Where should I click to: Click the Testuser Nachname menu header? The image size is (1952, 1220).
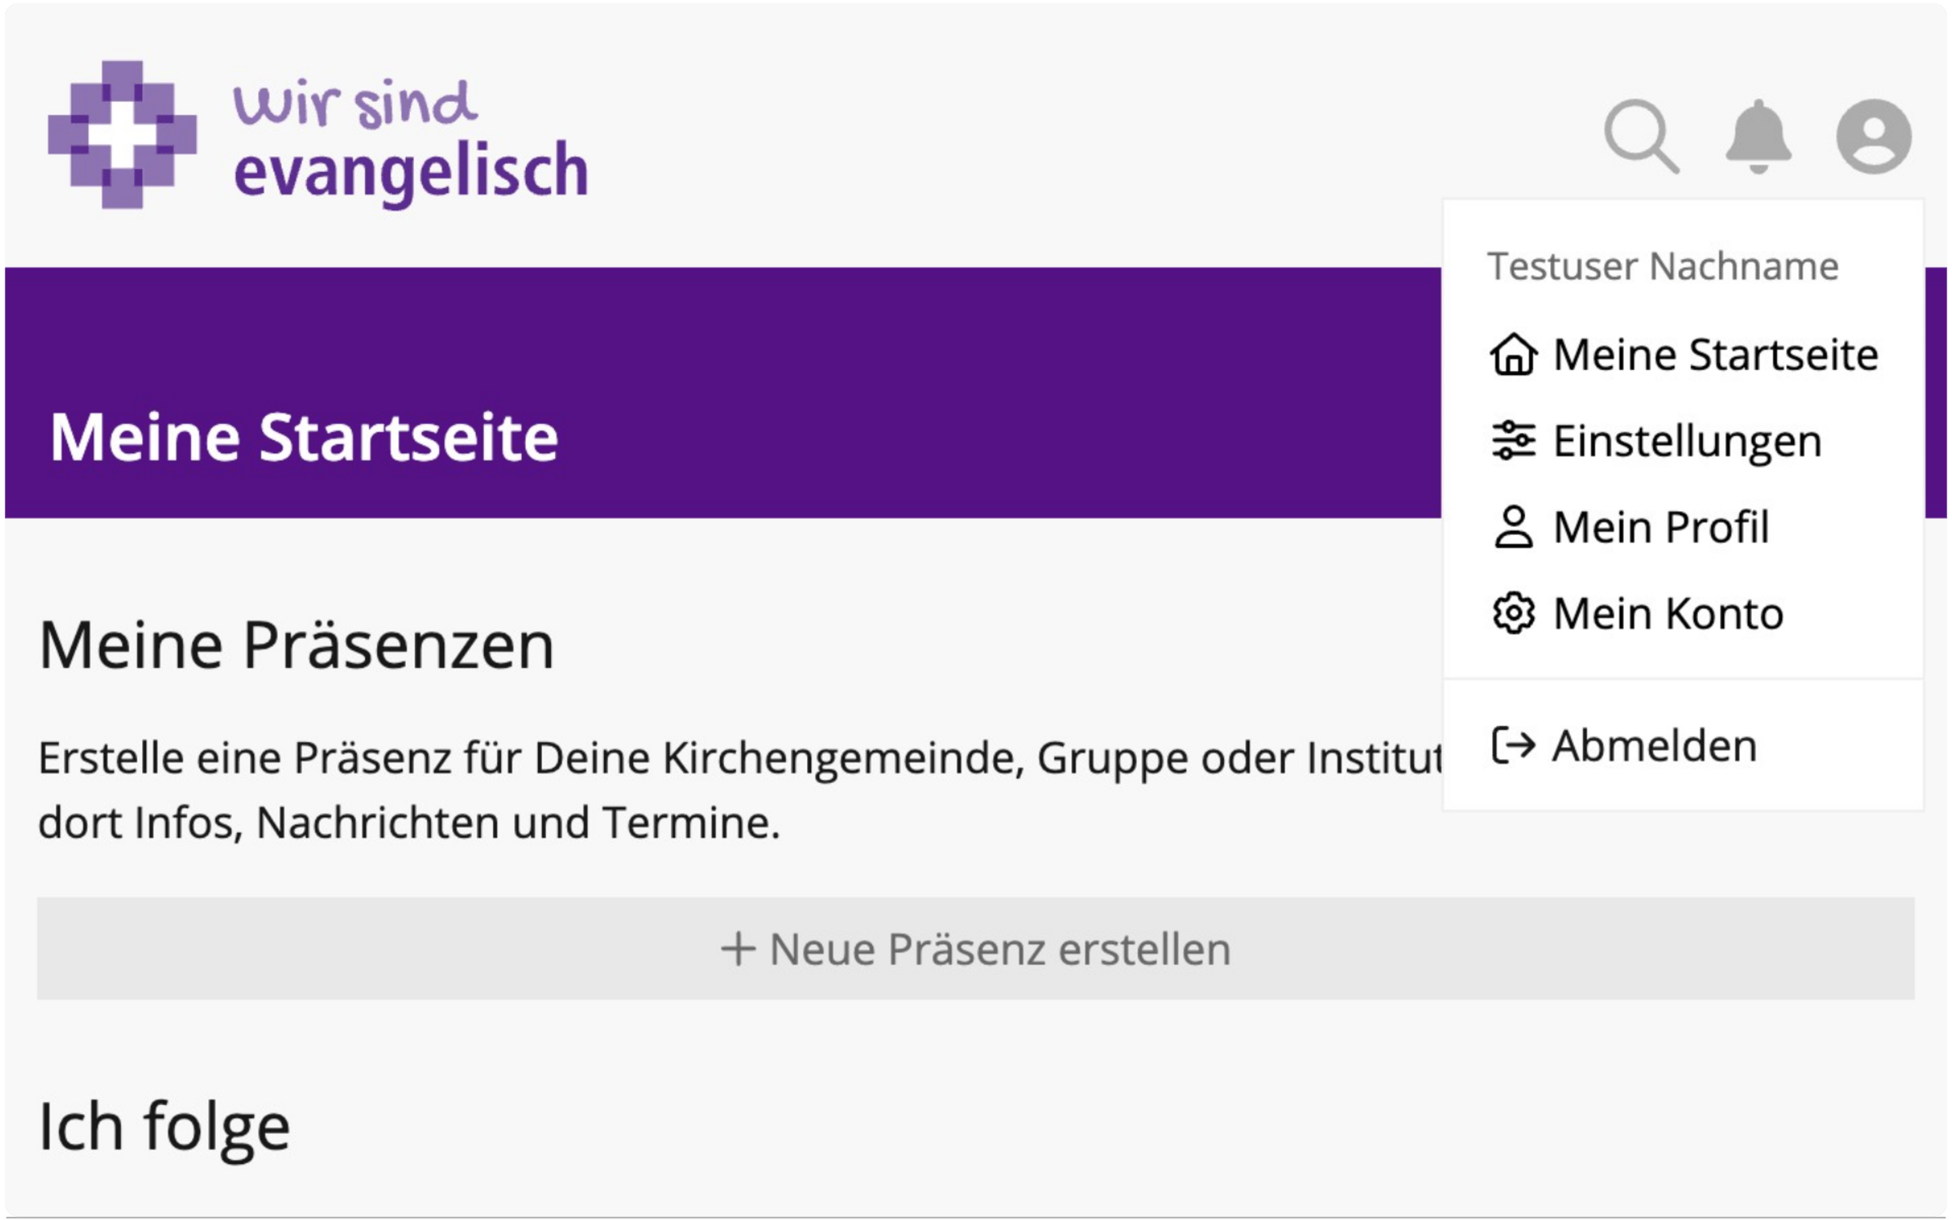point(1662,267)
